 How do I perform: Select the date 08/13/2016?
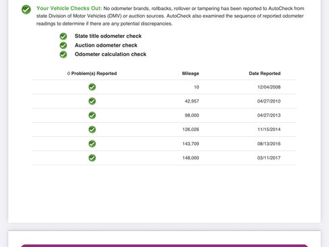269,144
